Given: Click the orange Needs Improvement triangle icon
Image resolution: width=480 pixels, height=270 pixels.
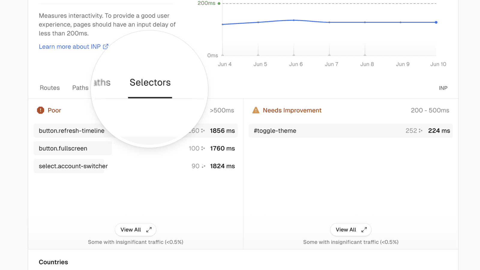Looking at the screenshot, I should [x=256, y=110].
